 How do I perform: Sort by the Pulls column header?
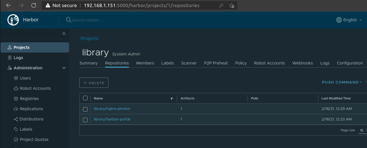254,98
